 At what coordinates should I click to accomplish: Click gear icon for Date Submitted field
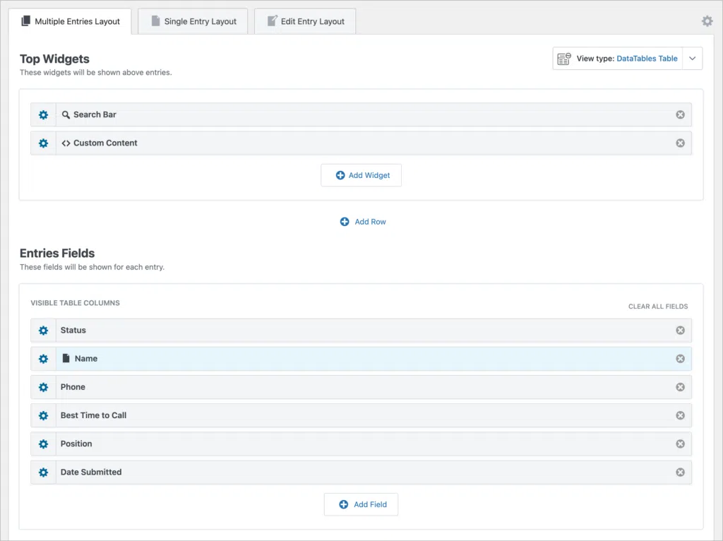pyautogui.click(x=43, y=472)
